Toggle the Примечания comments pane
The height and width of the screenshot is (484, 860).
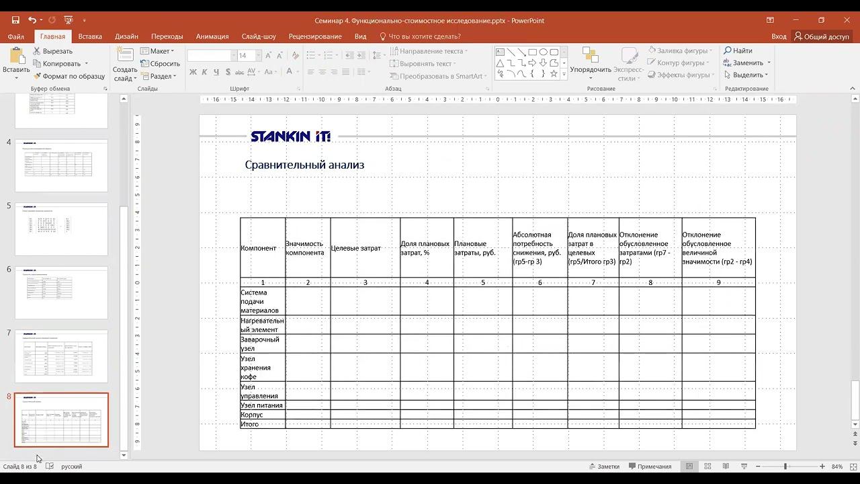pos(650,467)
